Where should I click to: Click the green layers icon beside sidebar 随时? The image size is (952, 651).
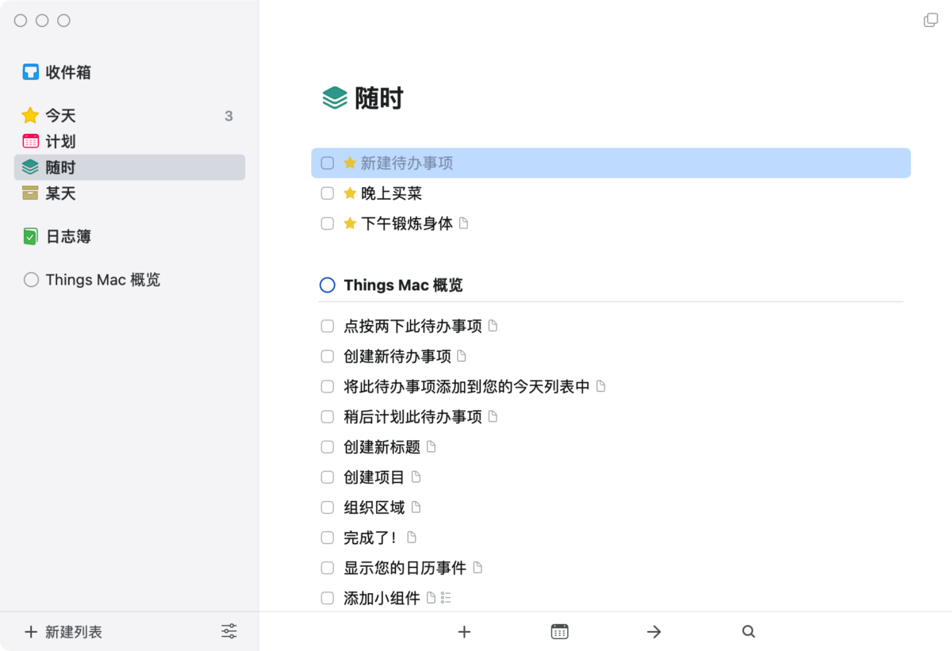point(30,167)
